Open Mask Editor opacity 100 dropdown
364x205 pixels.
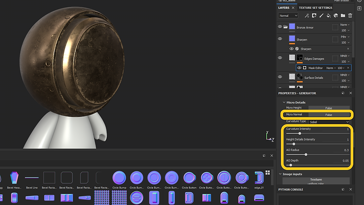[341, 68]
